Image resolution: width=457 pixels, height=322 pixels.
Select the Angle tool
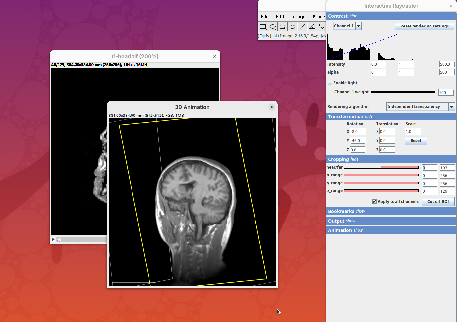tap(312, 27)
